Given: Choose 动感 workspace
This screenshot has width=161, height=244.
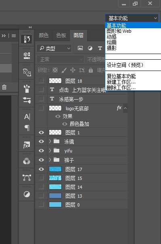Looking at the screenshot, I should 111,37.
